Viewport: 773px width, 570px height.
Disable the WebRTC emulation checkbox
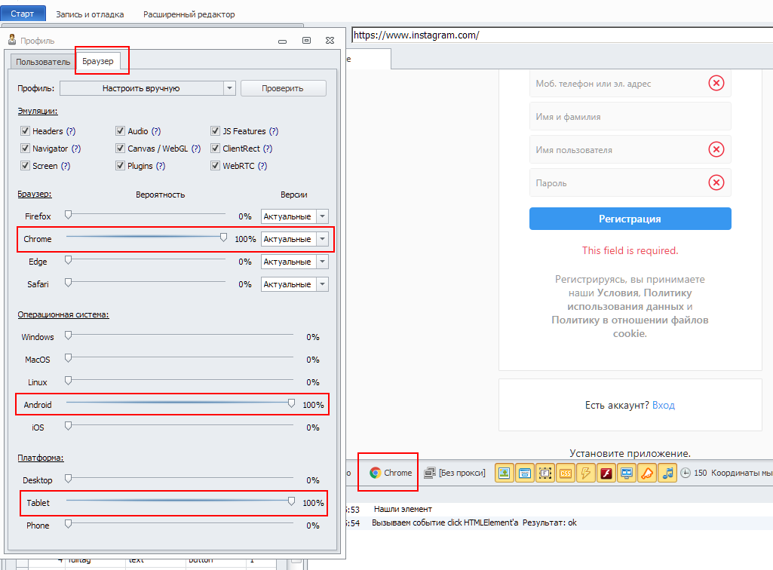[x=215, y=165]
